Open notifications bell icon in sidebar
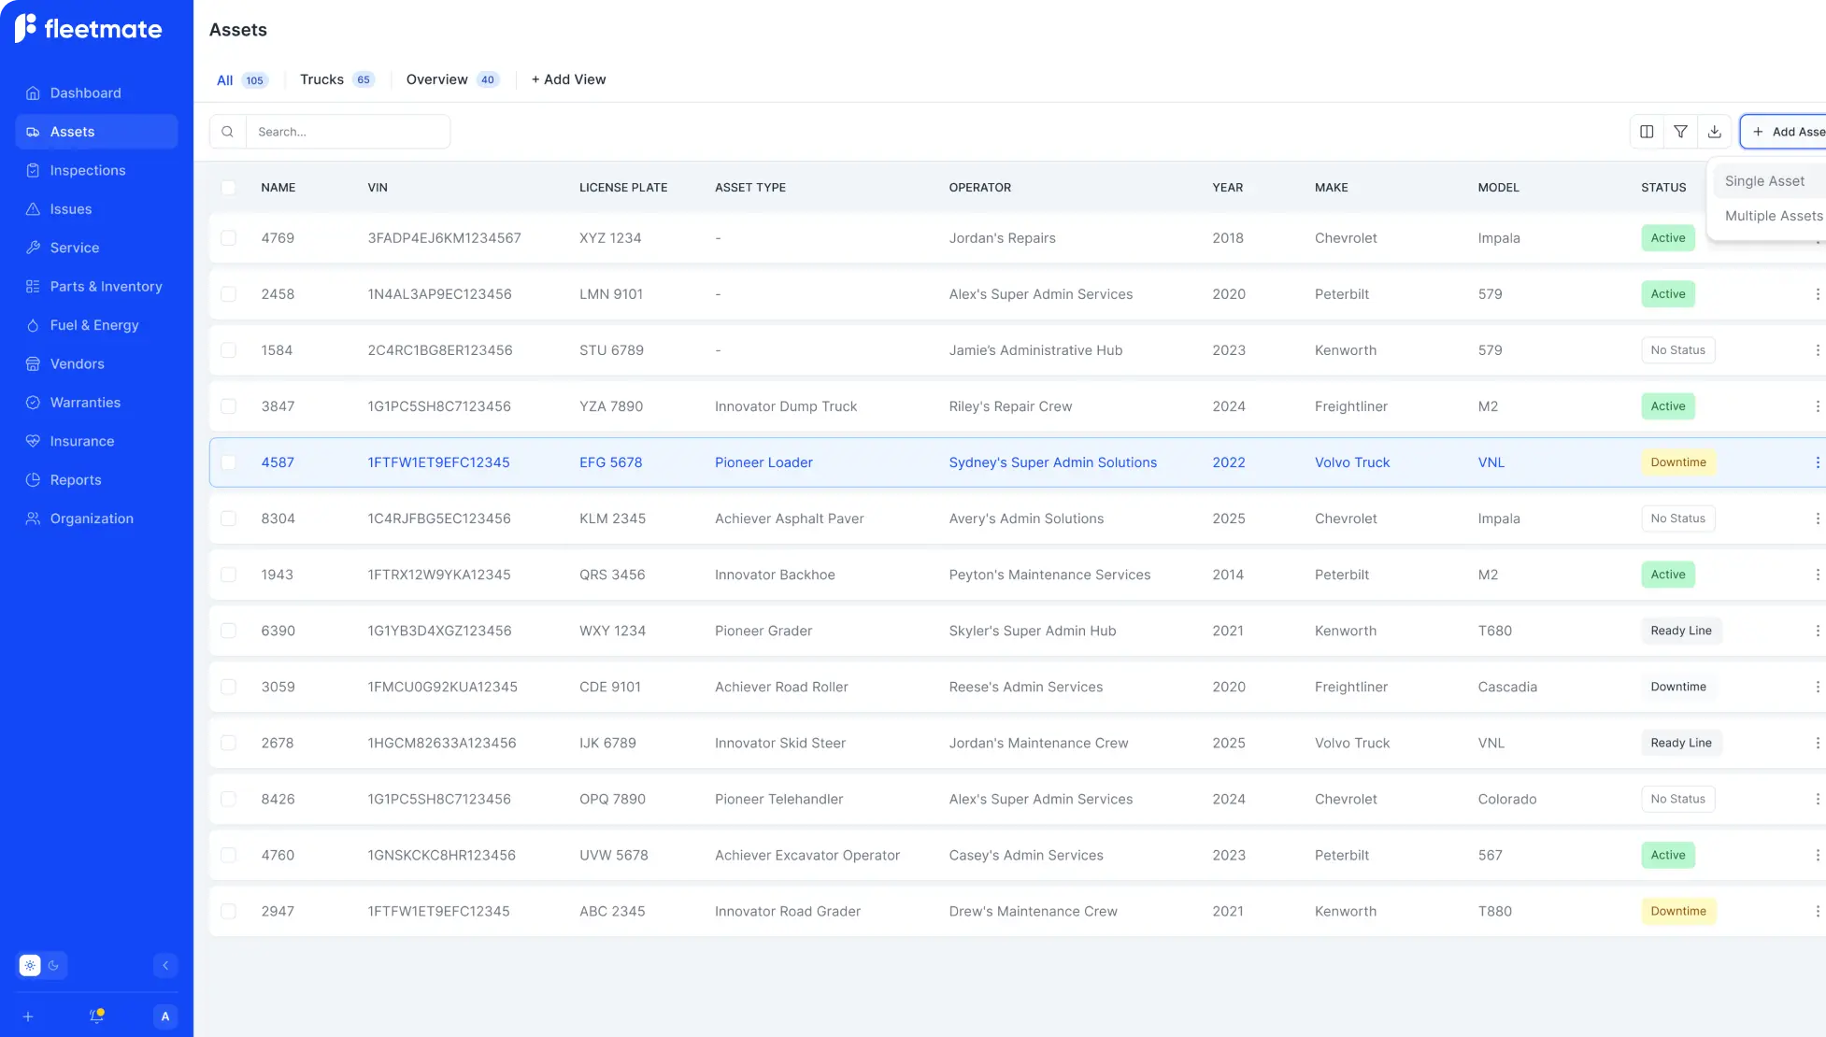The height and width of the screenshot is (1037, 1826). click(x=96, y=1016)
